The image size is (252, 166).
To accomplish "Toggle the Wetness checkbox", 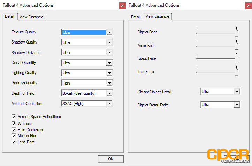I will [x=14, y=123].
